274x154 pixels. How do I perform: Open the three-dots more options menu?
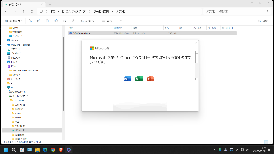pos(122,21)
